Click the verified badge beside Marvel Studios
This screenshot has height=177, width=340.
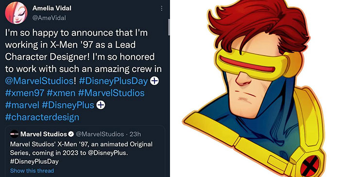tap(71, 134)
